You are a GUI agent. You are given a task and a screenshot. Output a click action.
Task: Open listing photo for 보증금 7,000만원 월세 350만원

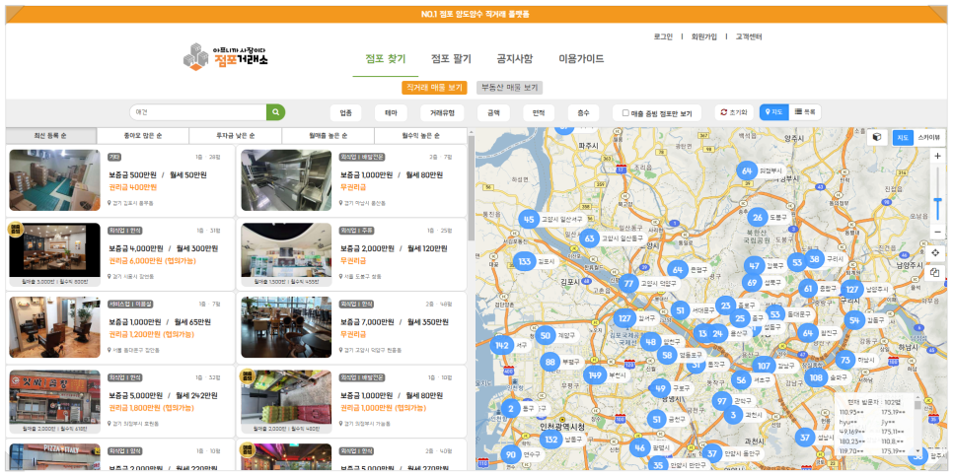tap(286, 327)
